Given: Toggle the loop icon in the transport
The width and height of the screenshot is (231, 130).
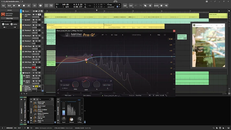Looking at the screenshot, I should [x=90, y=6].
